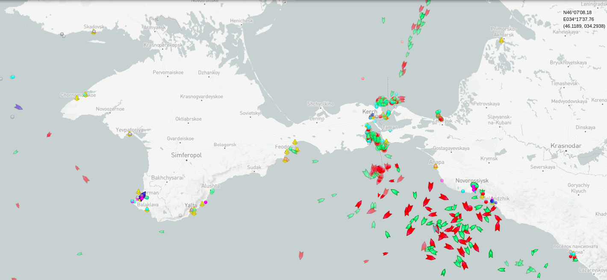Click the magenta dot east of Yalta
This screenshot has height=280, width=607.
click(206, 202)
